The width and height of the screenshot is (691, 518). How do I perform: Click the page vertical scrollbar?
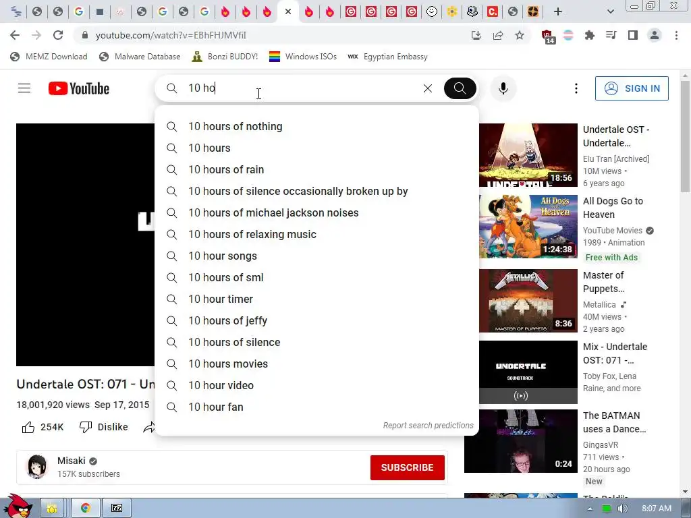686,136
